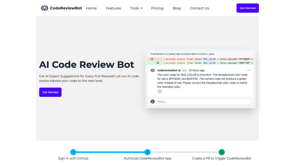Click the Reply input field

point(203,101)
